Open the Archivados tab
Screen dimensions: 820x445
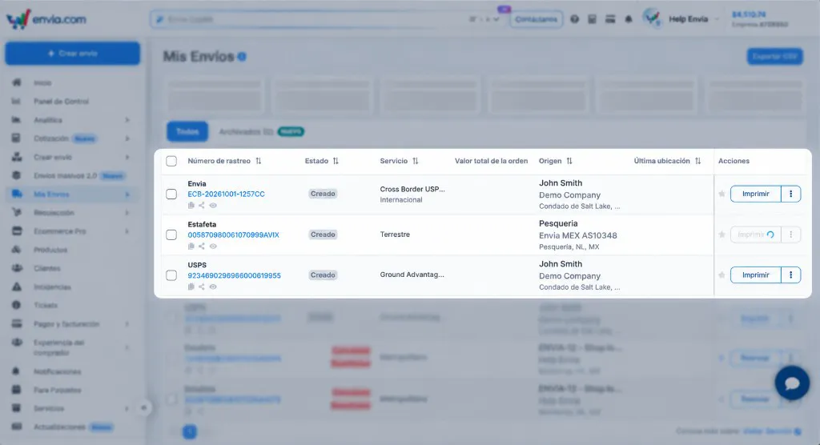click(x=246, y=132)
